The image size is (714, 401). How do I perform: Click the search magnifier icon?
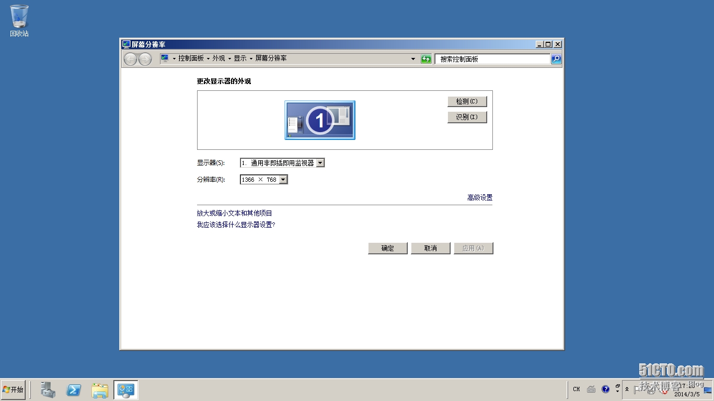pyautogui.click(x=556, y=58)
